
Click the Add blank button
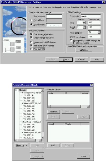[x=54, y=112]
